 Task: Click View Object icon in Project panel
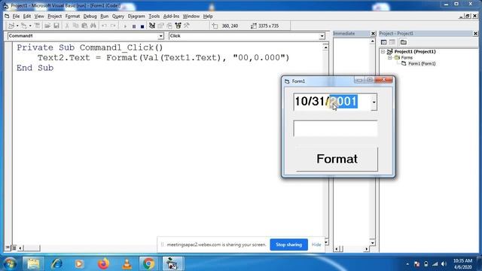tap(392, 42)
